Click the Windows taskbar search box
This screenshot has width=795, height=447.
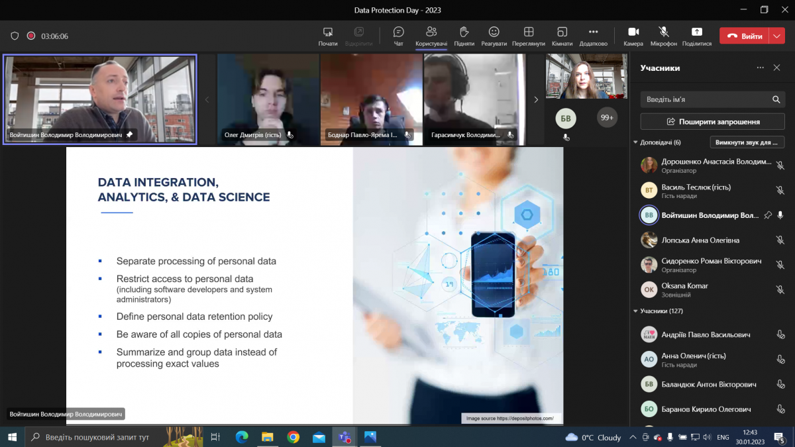pyautogui.click(x=114, y=437)
